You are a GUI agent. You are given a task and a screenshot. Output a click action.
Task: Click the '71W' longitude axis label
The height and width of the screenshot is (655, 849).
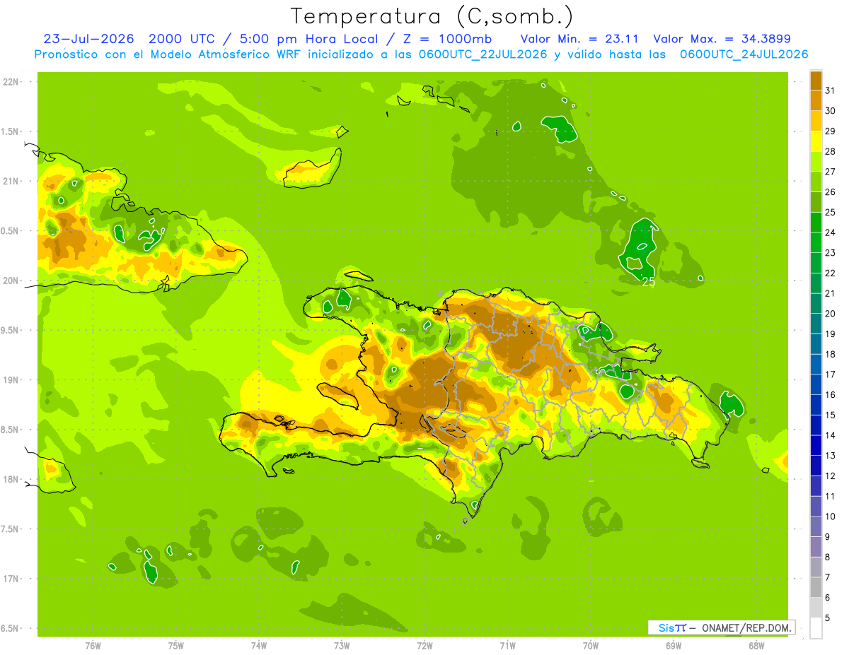click(507, 645)
